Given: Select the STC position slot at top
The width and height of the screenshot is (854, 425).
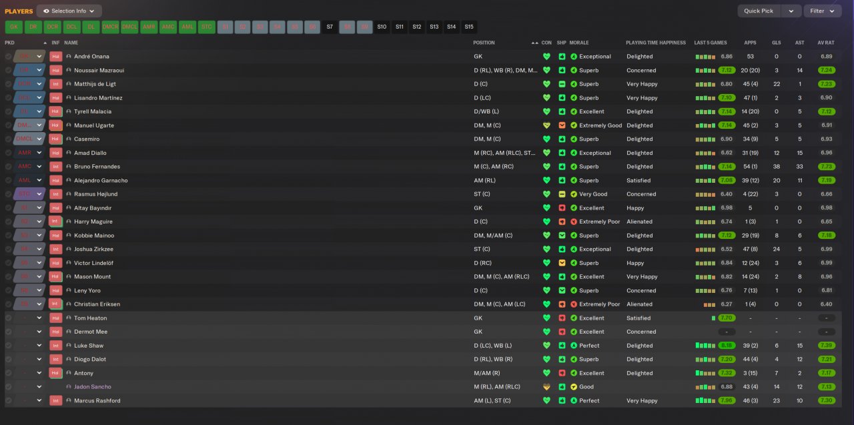Looking at the screenshot, I should [x=207, y=27].
